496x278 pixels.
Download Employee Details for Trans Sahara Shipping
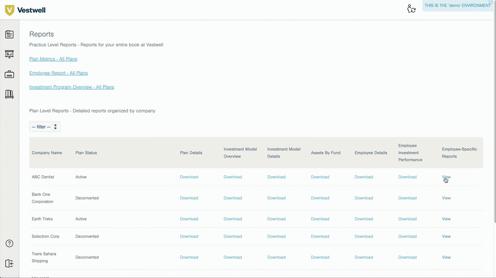point(364,257)
